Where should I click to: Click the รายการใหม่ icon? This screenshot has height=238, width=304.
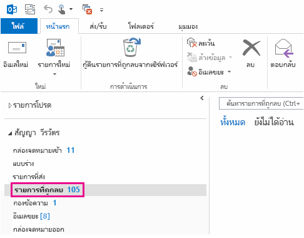pos(55,48)
